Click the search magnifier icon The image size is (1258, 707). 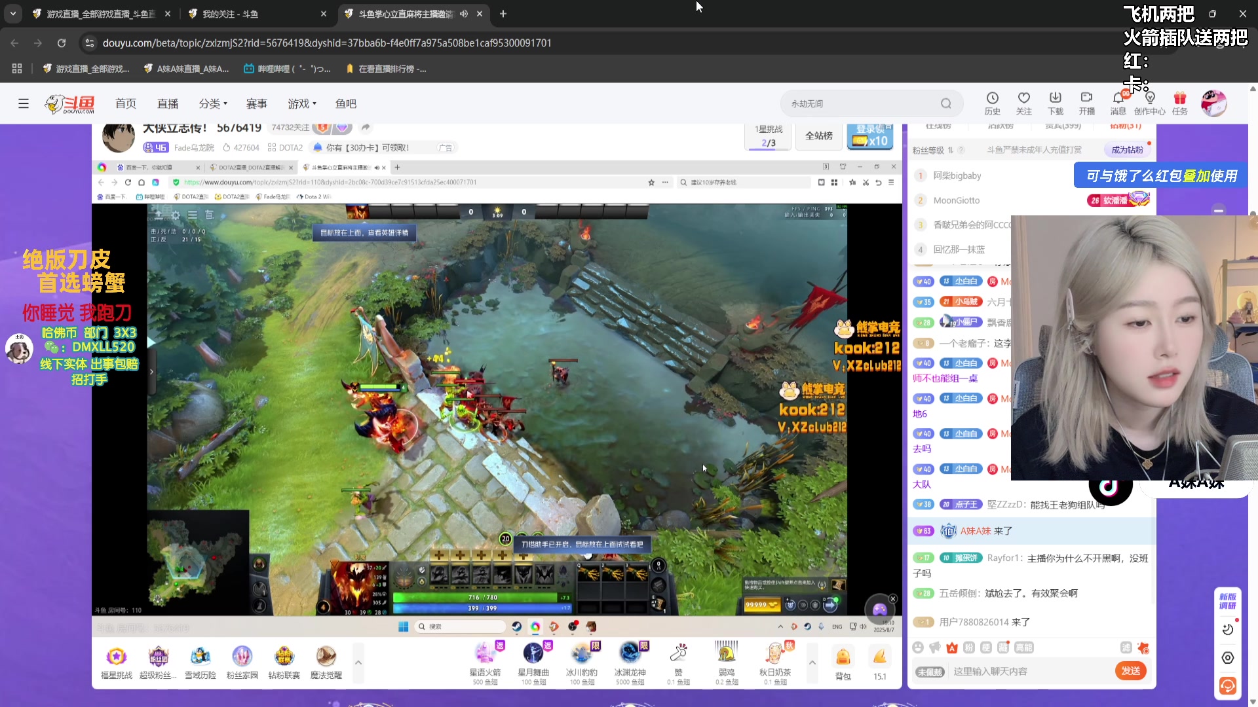coord(945,103)
